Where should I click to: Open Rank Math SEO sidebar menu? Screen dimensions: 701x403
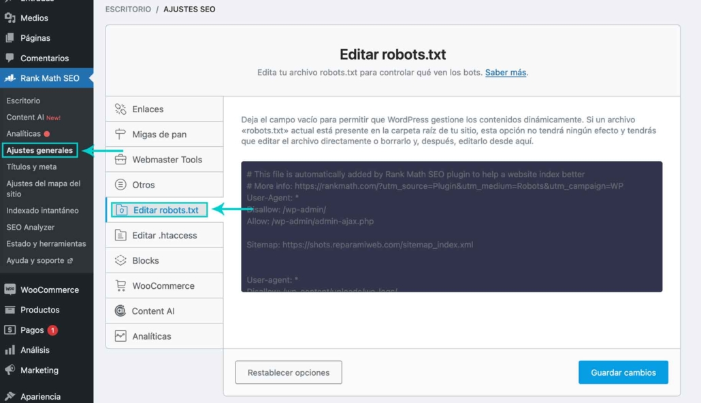click(49, 78)
